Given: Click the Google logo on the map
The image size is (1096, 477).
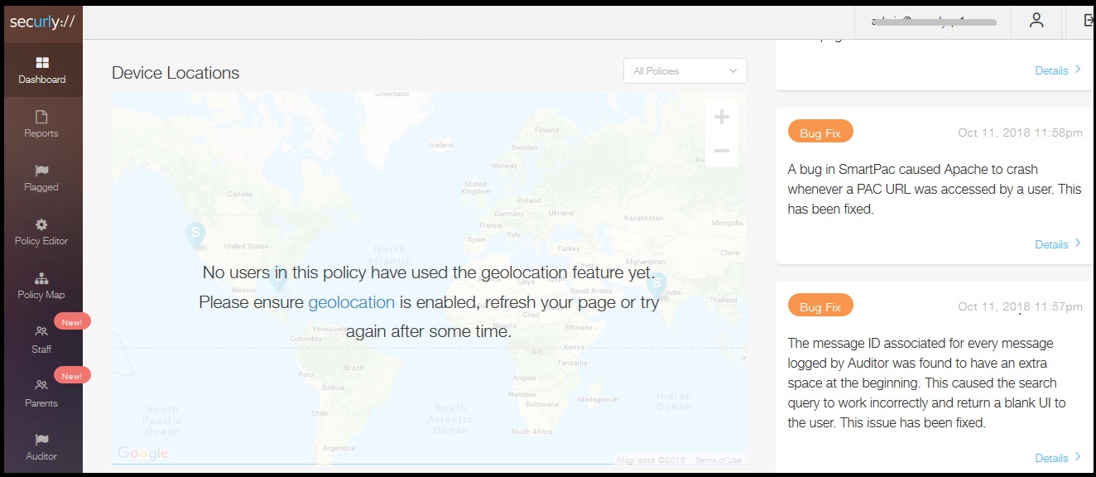Looking at the screenshot, I should (142, 453).
